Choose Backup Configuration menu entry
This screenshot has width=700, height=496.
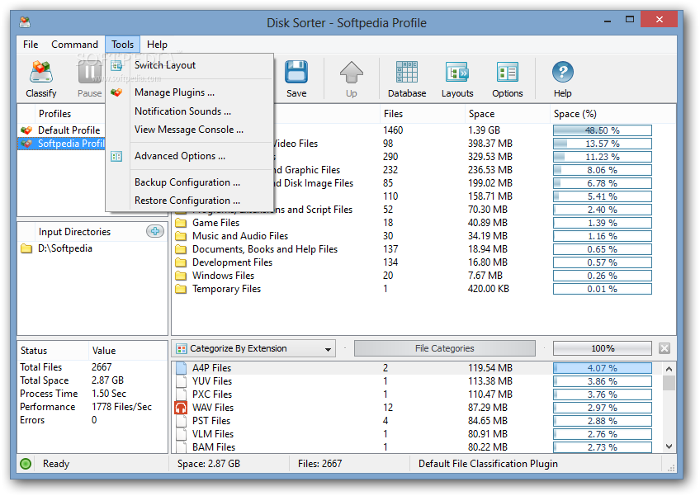coord(189,182)
